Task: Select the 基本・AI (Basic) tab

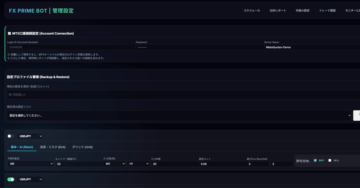Action: pos(22,147)
